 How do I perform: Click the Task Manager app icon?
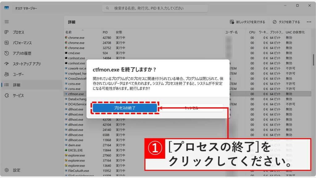[7, 8]
